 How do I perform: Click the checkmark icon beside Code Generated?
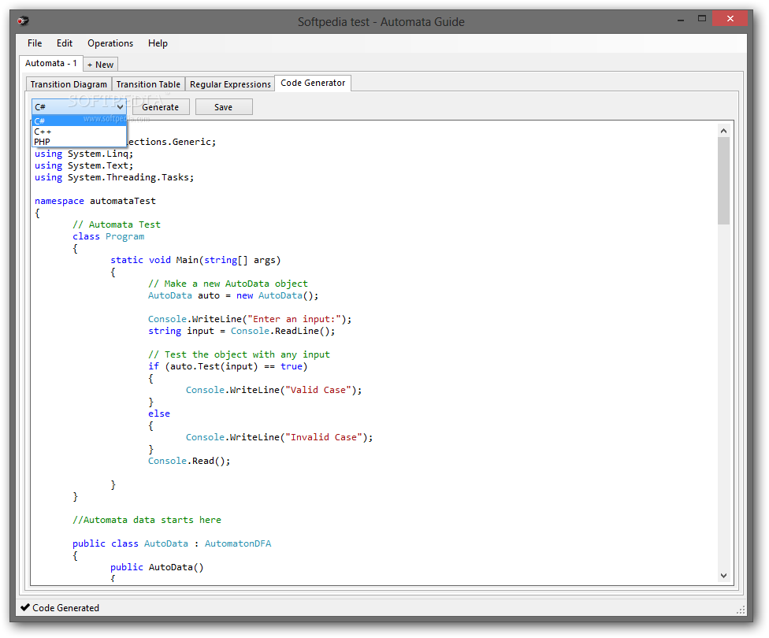[x=25, y=607]
